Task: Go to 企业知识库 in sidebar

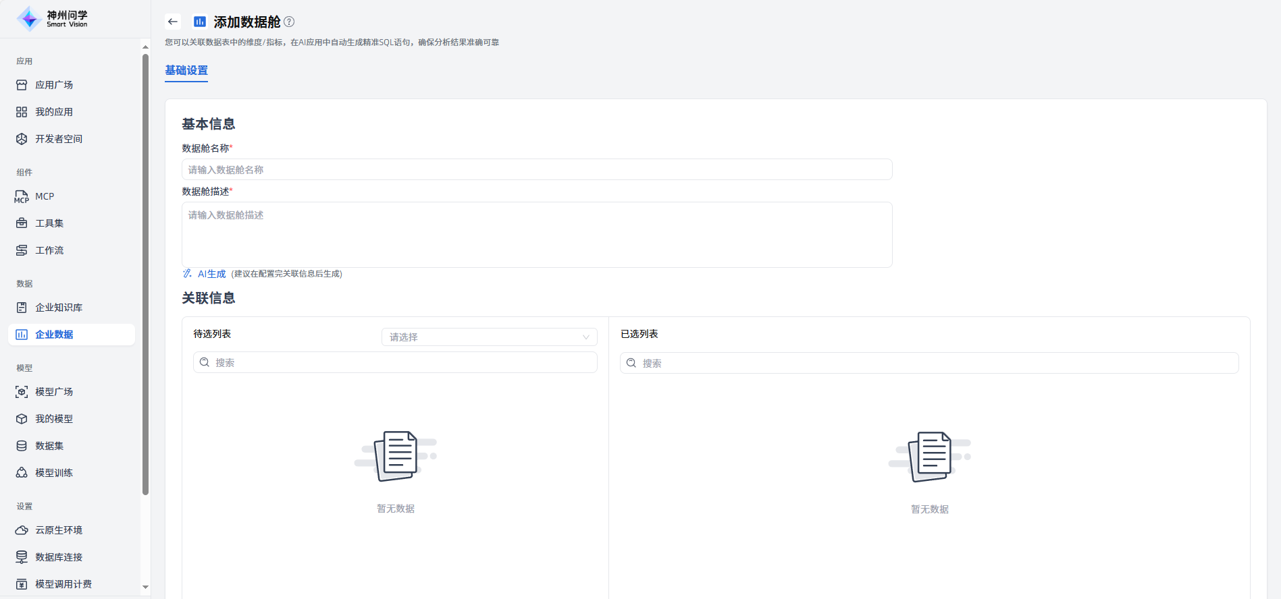Action: [59, 308]
